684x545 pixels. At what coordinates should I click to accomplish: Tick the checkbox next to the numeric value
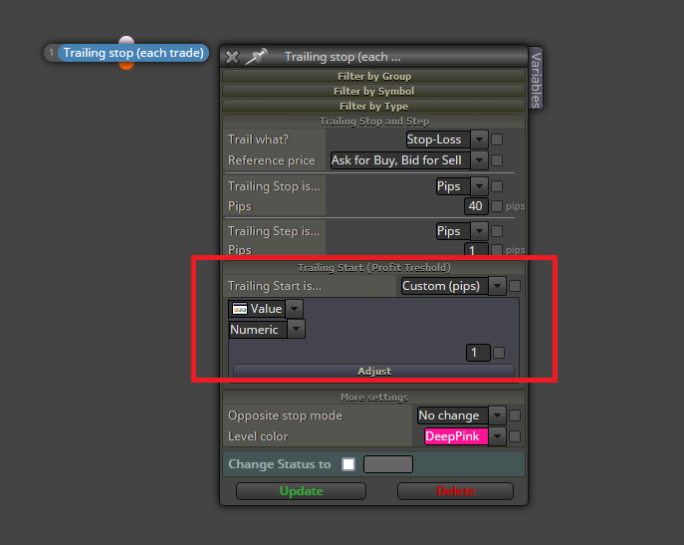pos(499,353)
